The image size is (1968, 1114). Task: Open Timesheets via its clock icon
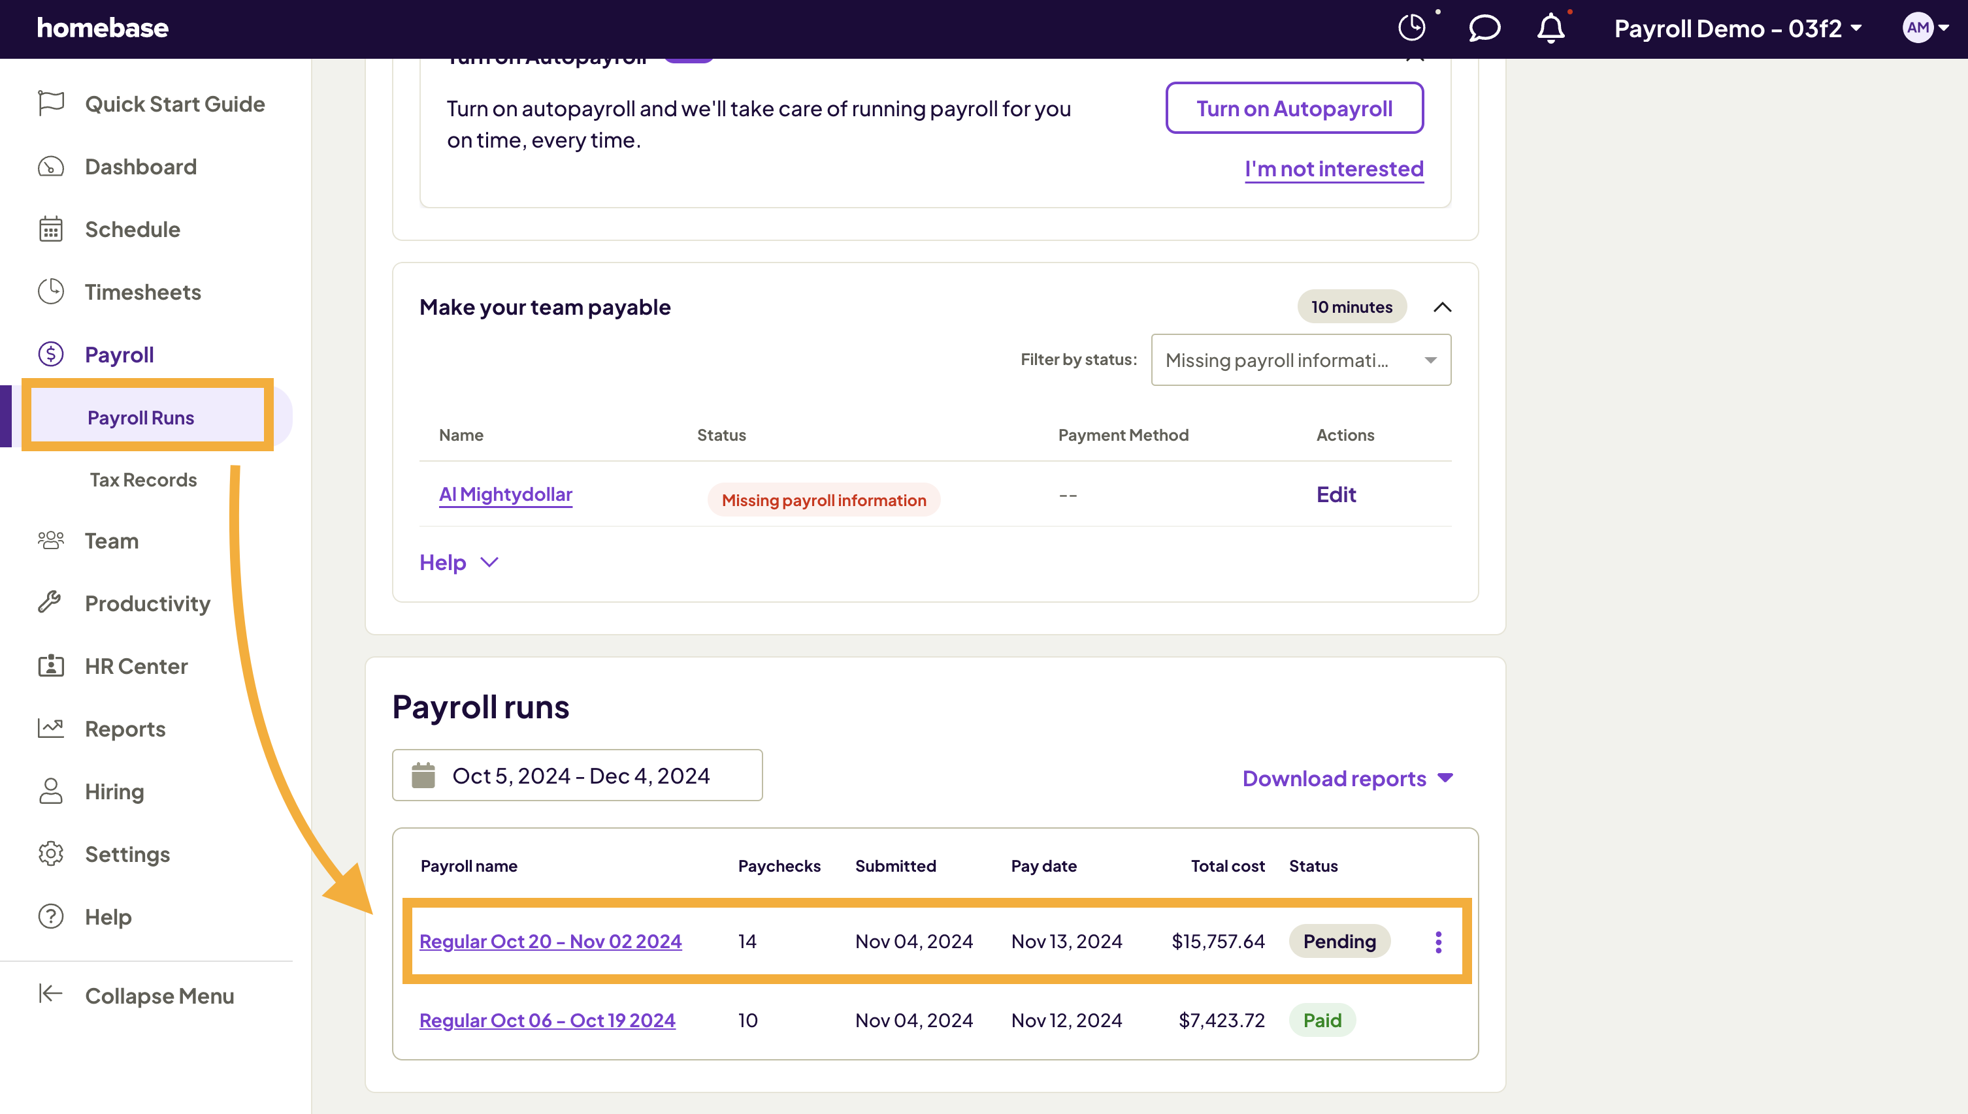click(x=50, y=291)
